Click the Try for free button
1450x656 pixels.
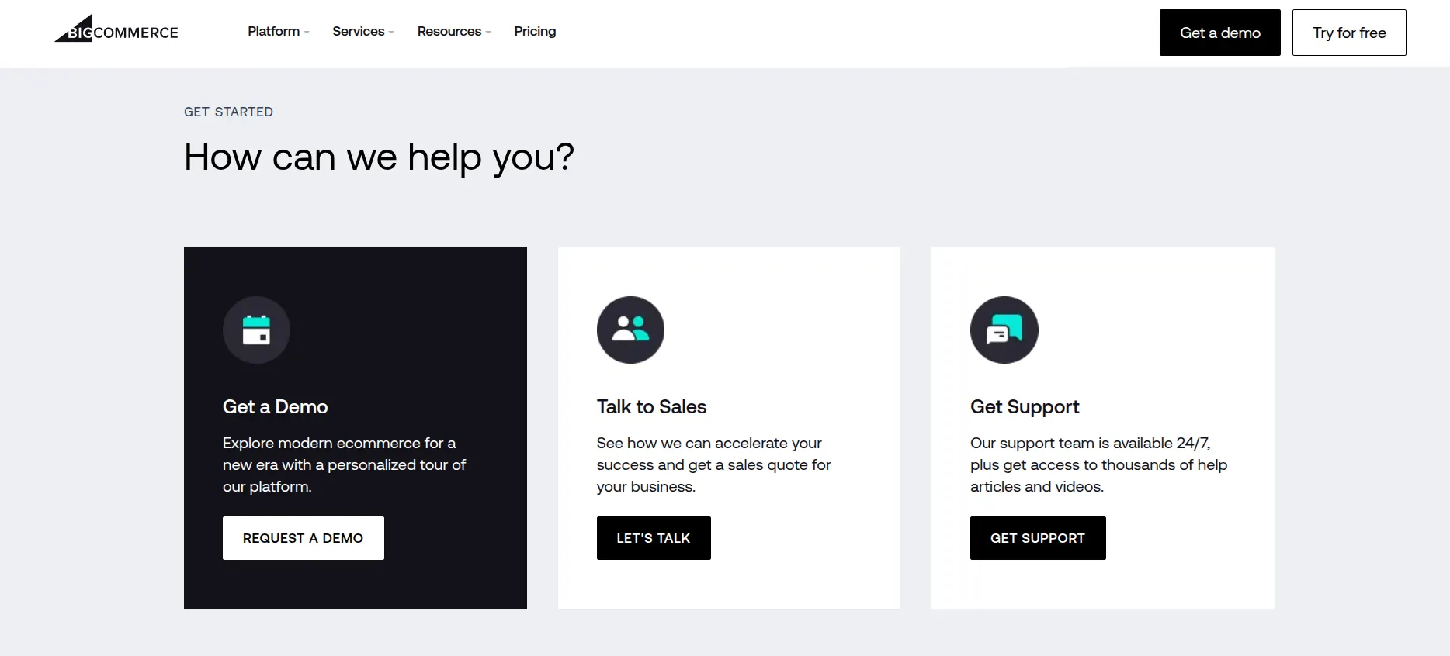[x=1349, y=33]
